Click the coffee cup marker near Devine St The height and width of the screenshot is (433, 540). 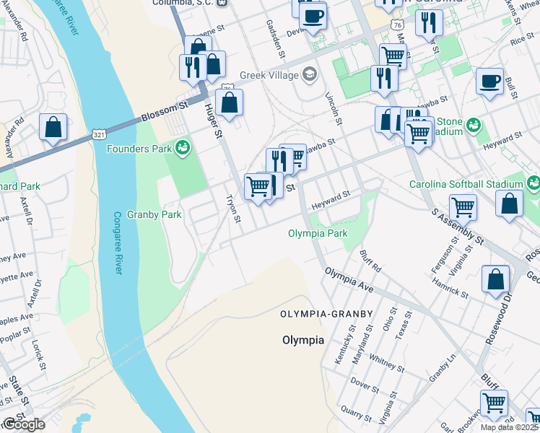[313, 19]
